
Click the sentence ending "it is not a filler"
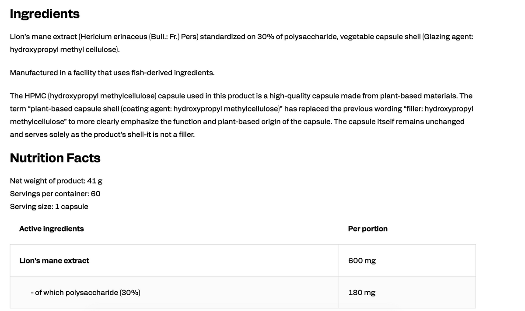tap(102, 134)
